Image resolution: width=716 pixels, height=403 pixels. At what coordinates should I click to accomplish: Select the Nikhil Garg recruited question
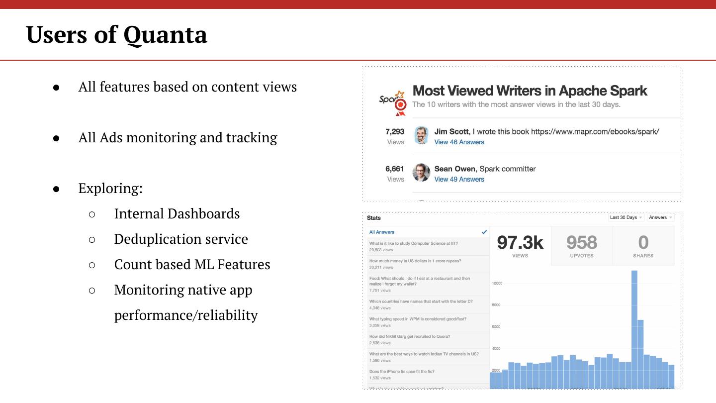(x=428, y=340)
